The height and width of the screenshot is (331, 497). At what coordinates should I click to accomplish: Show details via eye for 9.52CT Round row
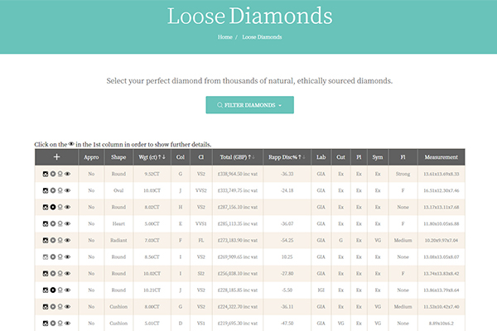point(68,174)
